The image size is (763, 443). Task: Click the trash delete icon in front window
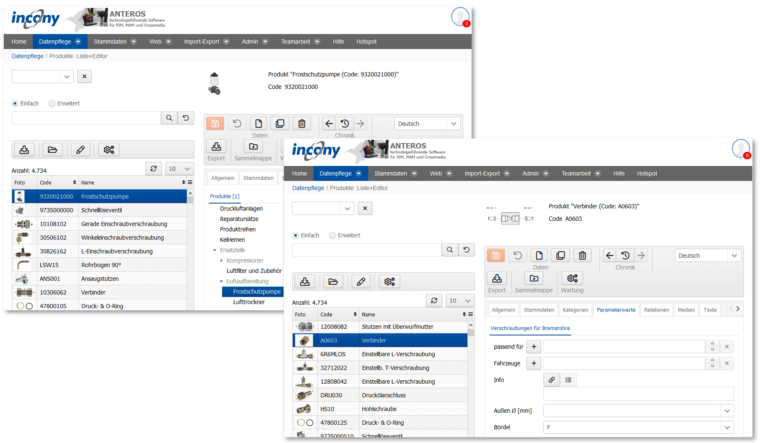[582, 256]
